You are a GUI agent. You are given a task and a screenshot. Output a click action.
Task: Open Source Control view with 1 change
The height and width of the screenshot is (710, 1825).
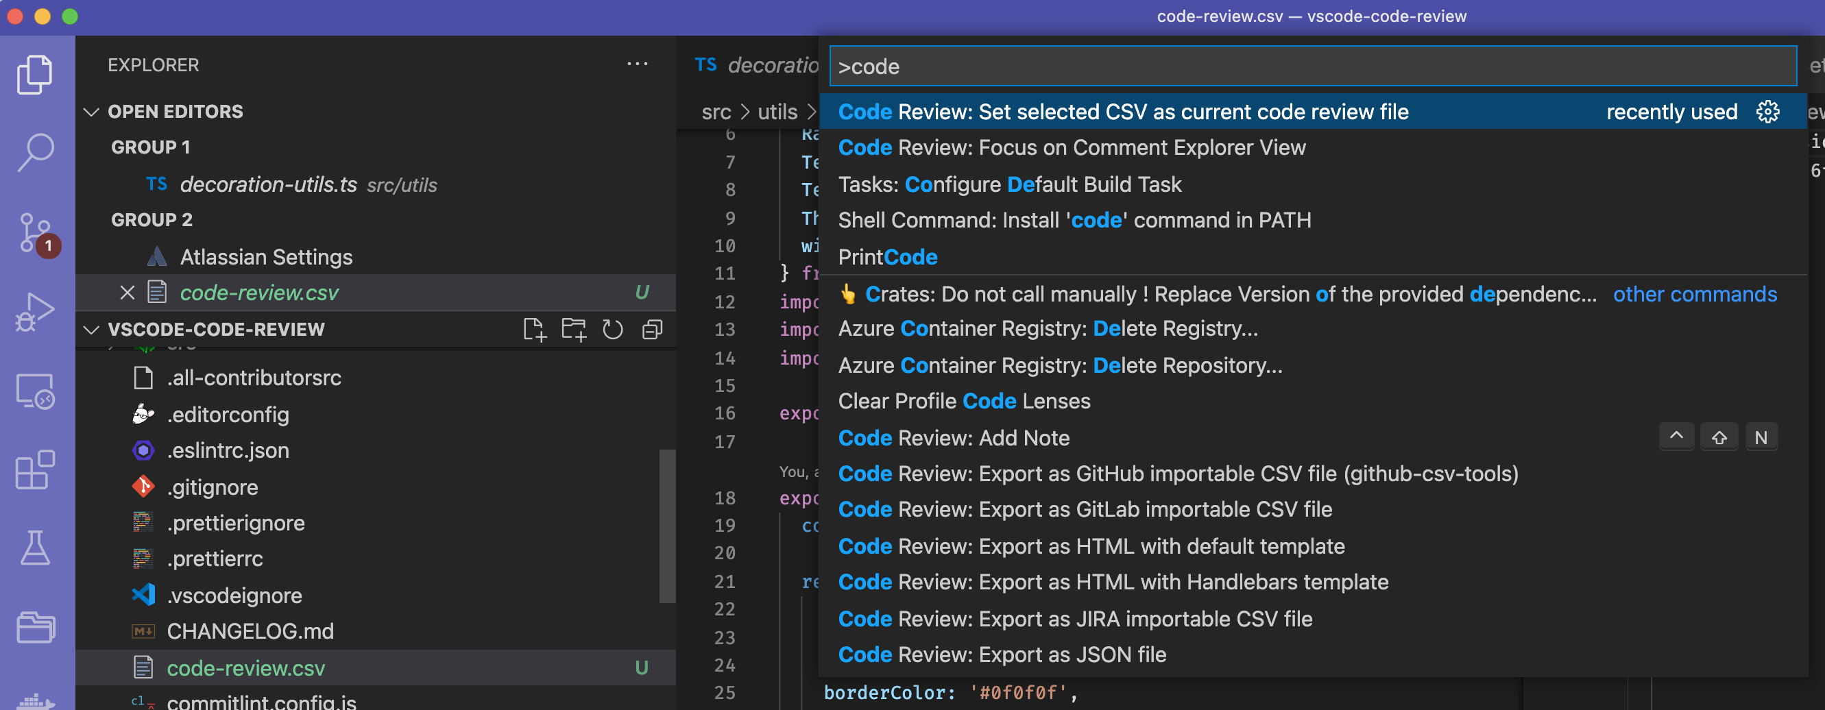coord(36,233)
